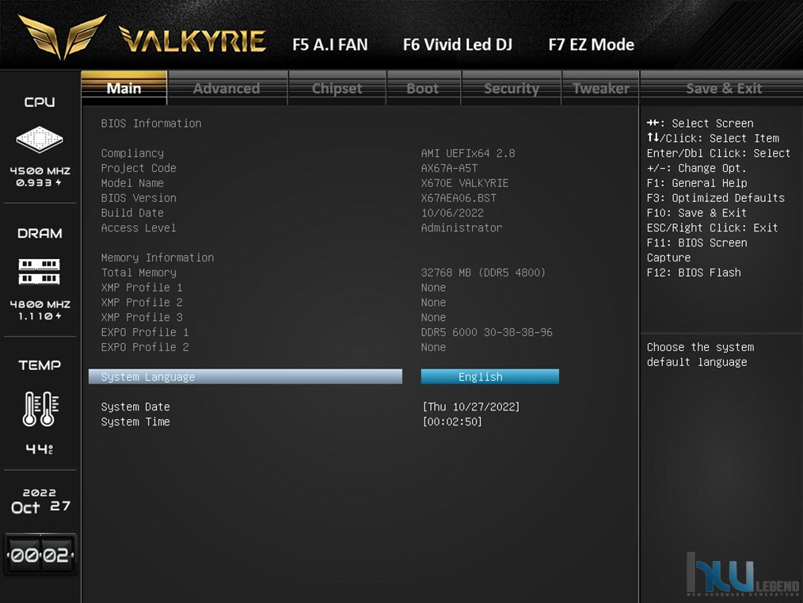Switch to the Tweaker tab

pos(601,88)
